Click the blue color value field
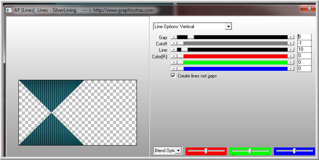The image size is (319, 160). [304, 68]
